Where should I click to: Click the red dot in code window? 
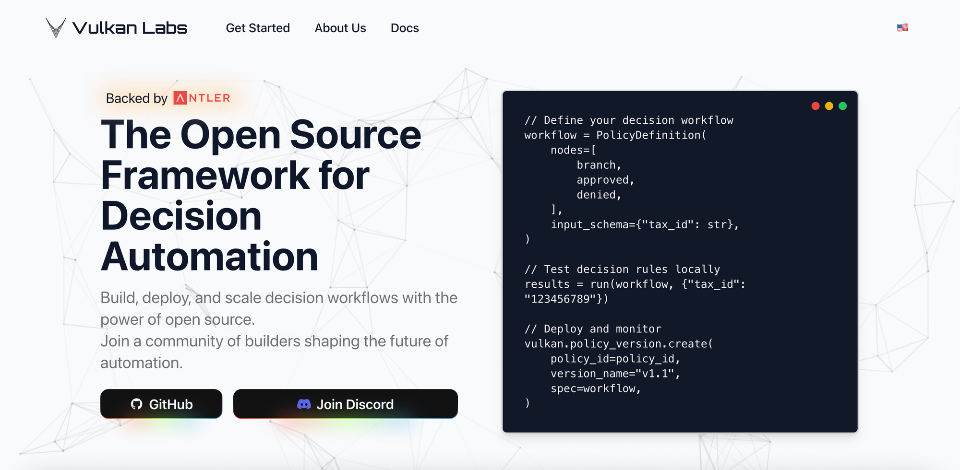[816, 106]
